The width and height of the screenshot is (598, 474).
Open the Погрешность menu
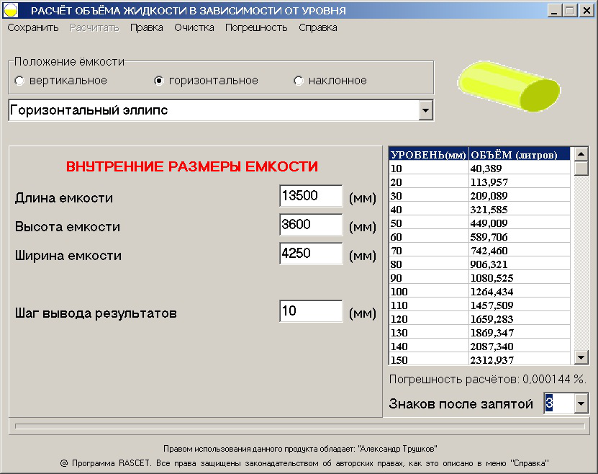tap(256, 28)
